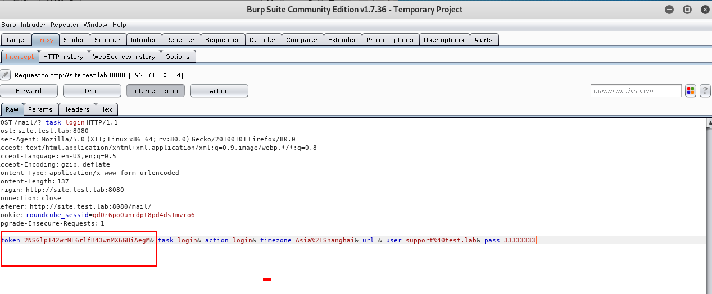712x294 pixels.
Task: Open the Project options tab
Action: (x=390, y=40)
